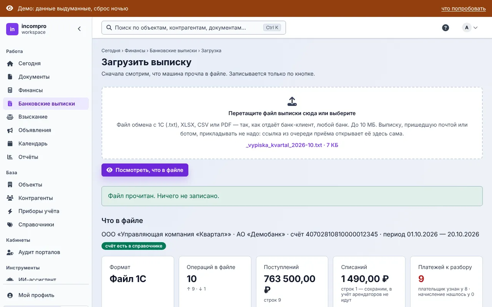This screenshot has height=307, width=492.
Task: Click the Финансы calculator icon
Action: click(x=10, y=90)
